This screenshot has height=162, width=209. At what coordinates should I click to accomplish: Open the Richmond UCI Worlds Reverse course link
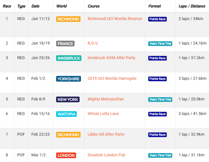[115, 19]
